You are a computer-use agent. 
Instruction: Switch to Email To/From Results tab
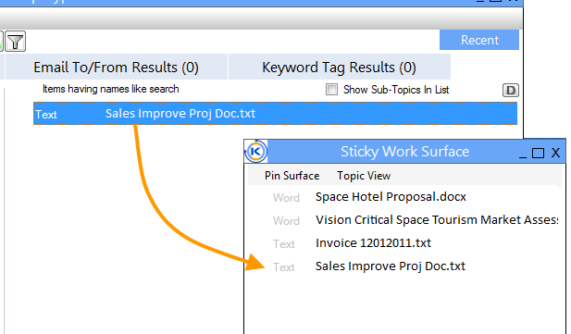click(117, 67)
